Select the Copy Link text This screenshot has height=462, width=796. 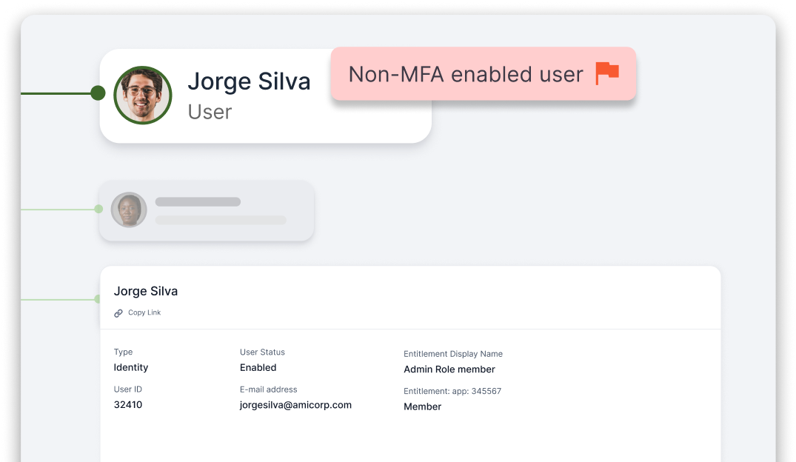144,313
